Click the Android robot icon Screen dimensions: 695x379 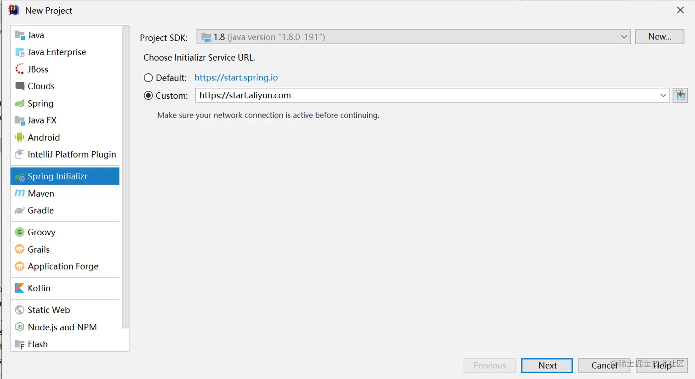pos(19,137)
